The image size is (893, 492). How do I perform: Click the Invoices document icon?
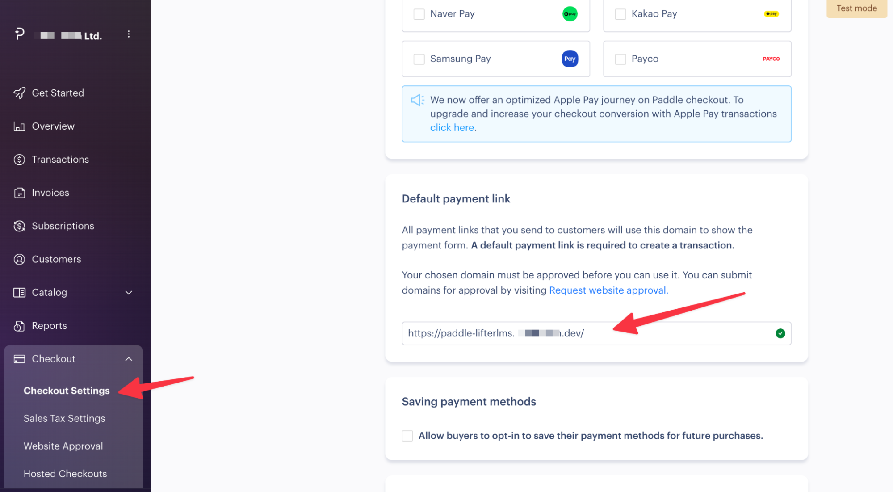click(19, 193)
